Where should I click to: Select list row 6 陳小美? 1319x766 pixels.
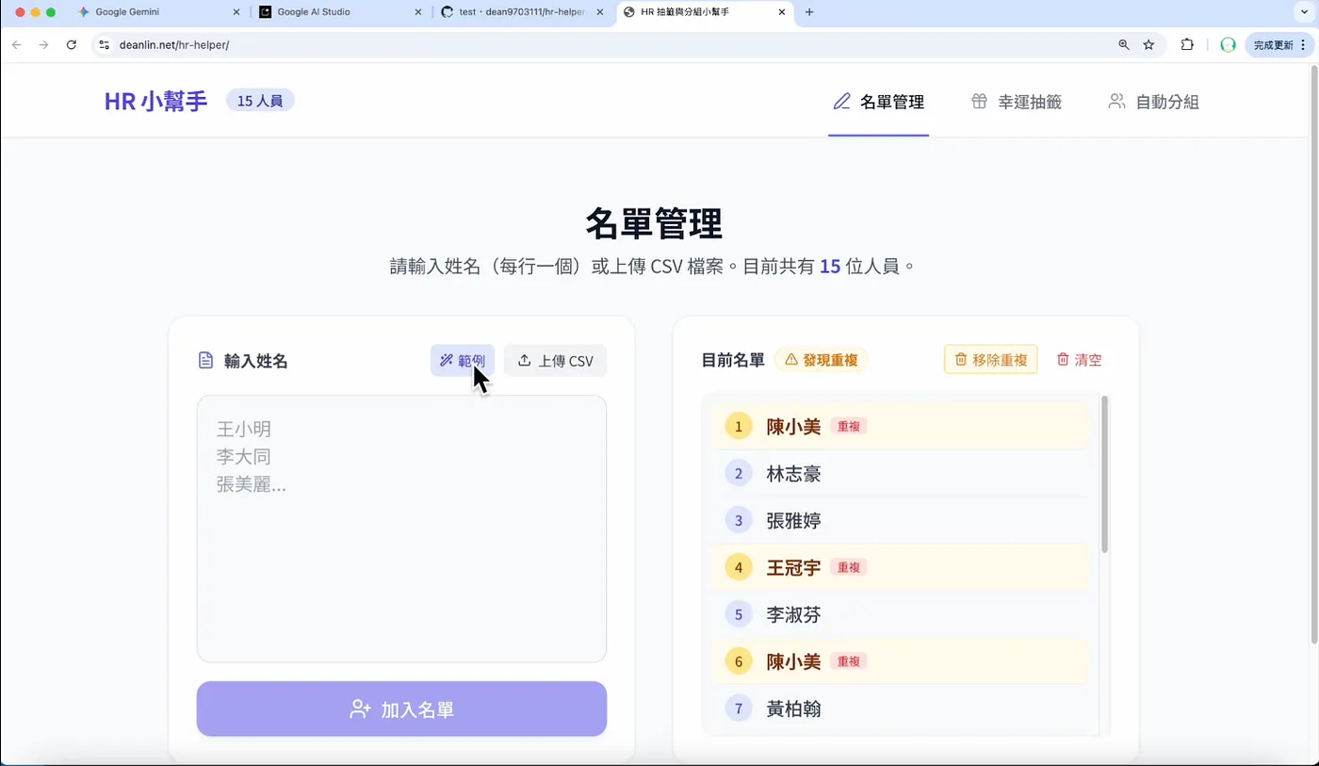coord(902,661)
